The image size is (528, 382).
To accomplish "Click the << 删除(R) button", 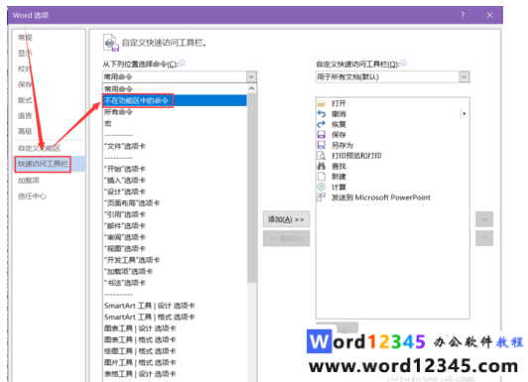I will tap(286, 238).
